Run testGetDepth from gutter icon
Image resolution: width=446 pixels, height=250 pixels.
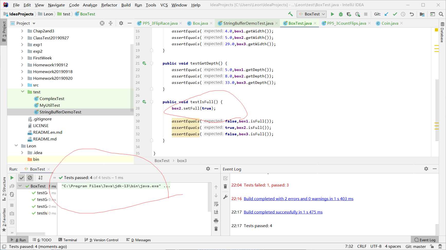coord(144,63)
